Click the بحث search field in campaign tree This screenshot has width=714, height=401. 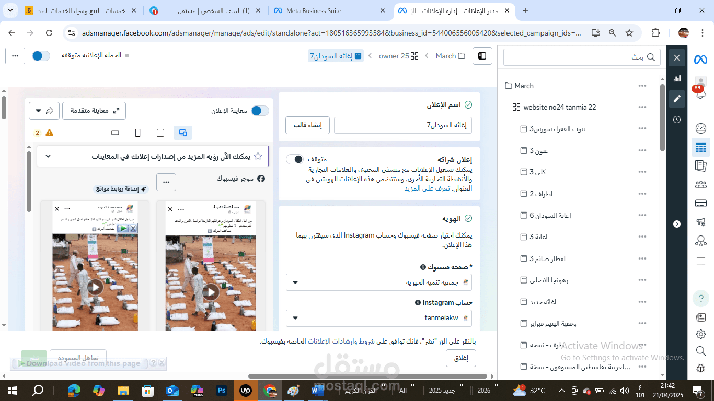582,57
